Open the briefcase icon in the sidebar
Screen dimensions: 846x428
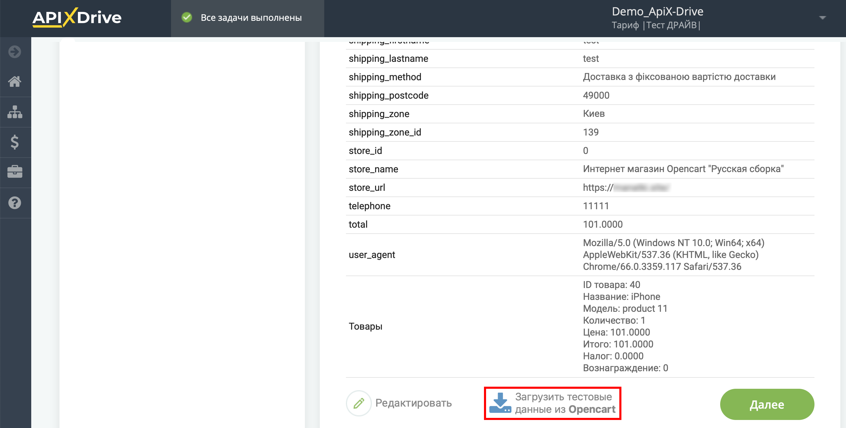click(15, 172)
